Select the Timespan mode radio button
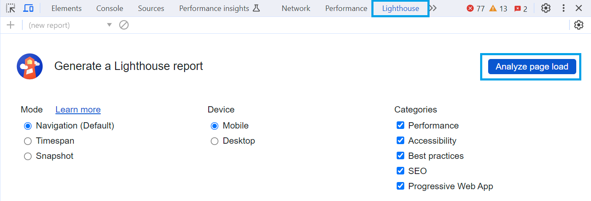591x201 pixels. pos(28,141)
